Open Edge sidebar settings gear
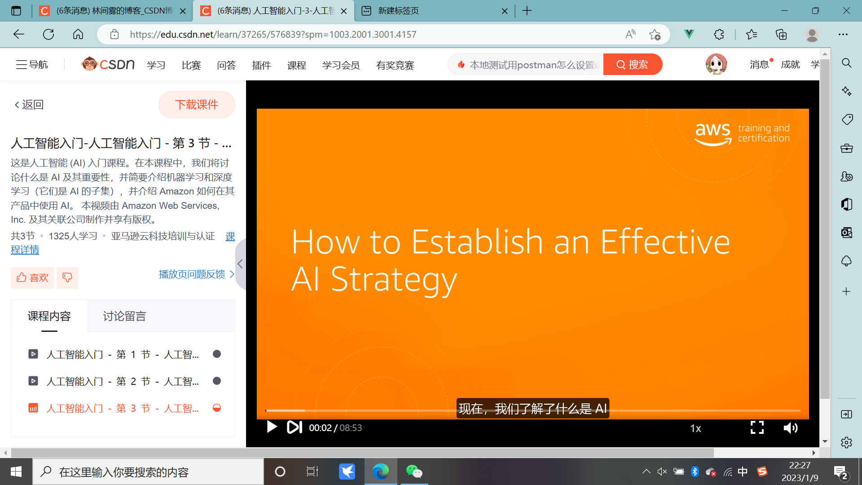Screen dimensions: 862x485 pyautogui.click(x=846, y=442)
